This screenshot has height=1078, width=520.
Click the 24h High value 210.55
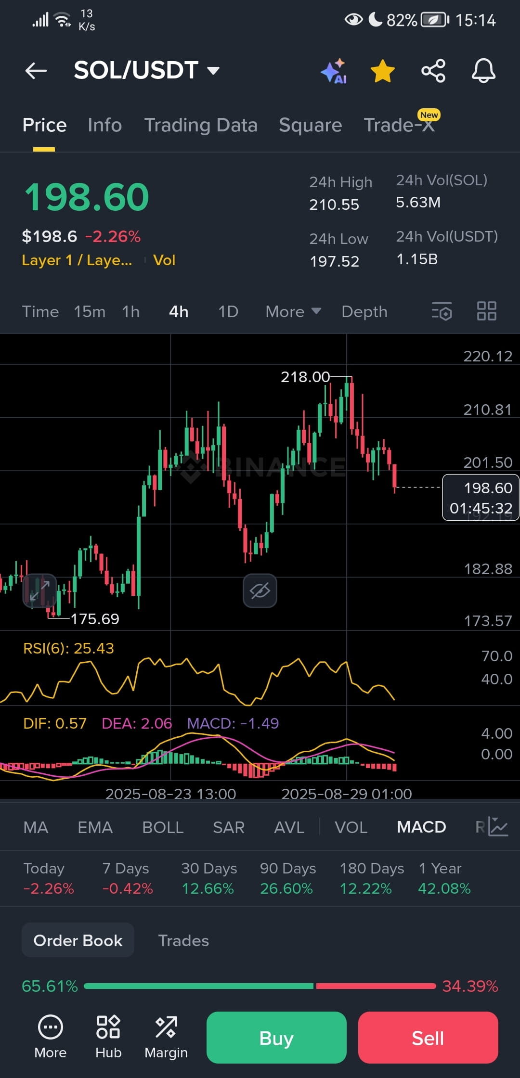click(x=334, y=205)
